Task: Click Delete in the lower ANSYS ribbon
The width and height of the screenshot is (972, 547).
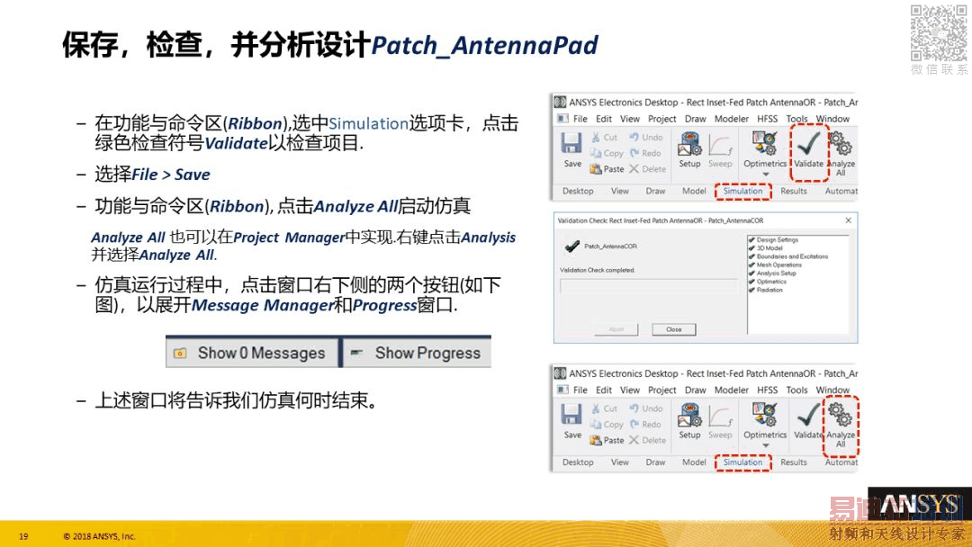Action: click(648, 440)
